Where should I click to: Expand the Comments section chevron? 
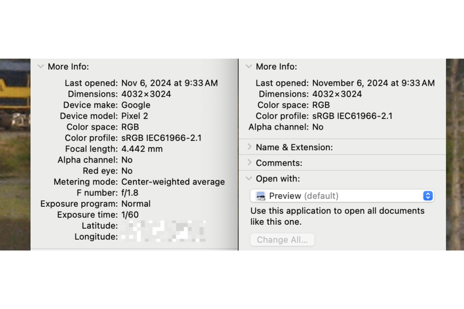click(x=249, y=163)
